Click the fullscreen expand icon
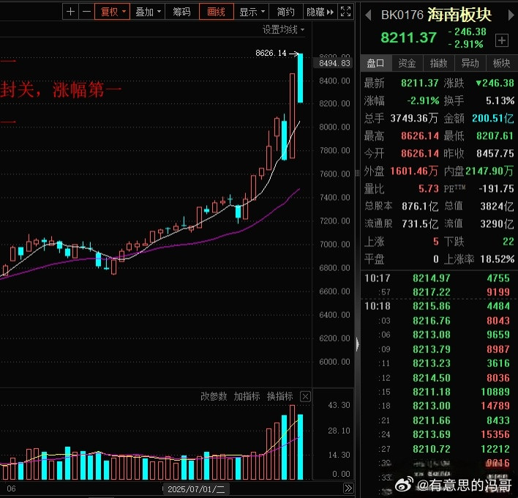Viewport: 518px width, 498px height. click(345, 12)
